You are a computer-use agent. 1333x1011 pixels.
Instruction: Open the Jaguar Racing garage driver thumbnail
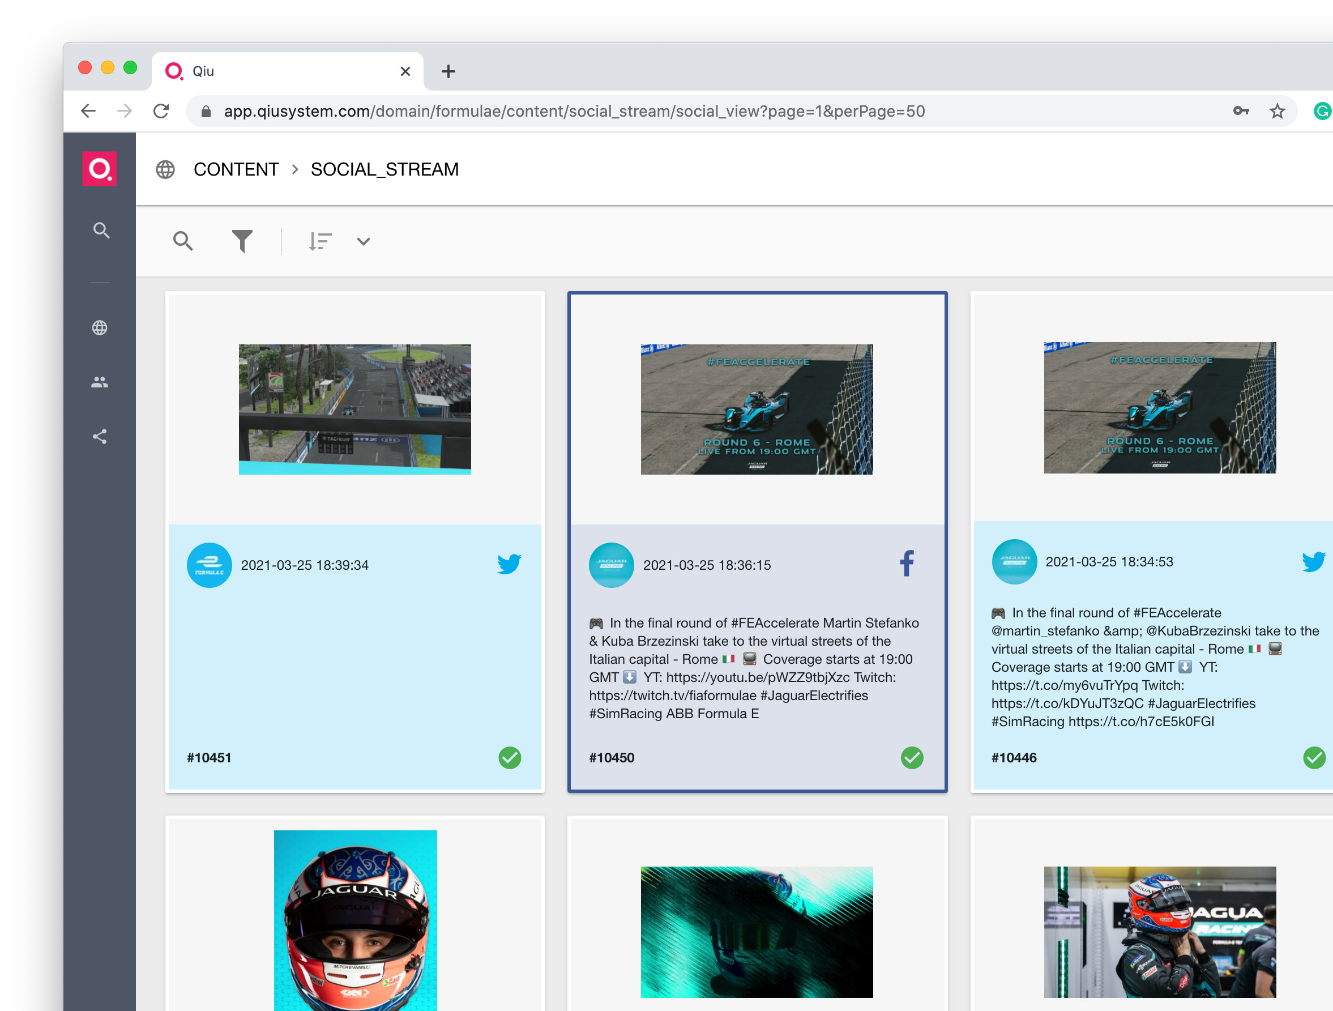coord(1160,932)
